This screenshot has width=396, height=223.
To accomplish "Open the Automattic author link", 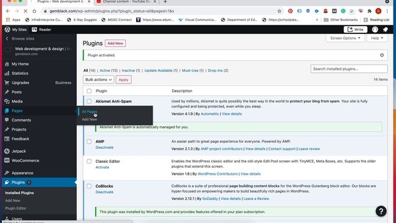I will [x=210, y=114].
